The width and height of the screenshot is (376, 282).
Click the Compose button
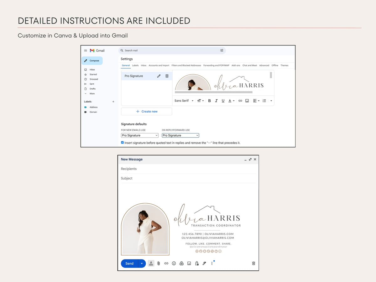point(92,61)
